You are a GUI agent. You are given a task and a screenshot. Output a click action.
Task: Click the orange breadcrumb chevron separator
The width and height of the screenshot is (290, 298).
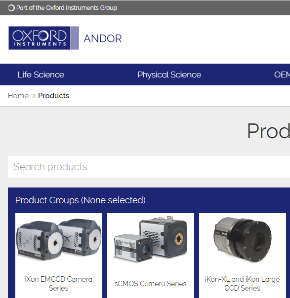click(34, 96)
